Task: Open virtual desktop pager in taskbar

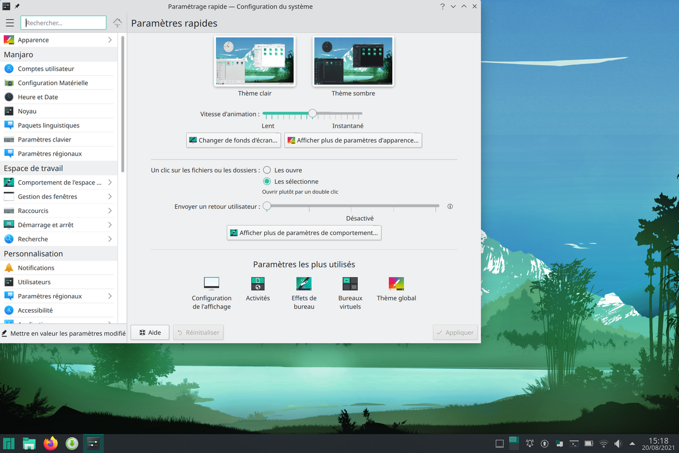Action: point(513,443)
